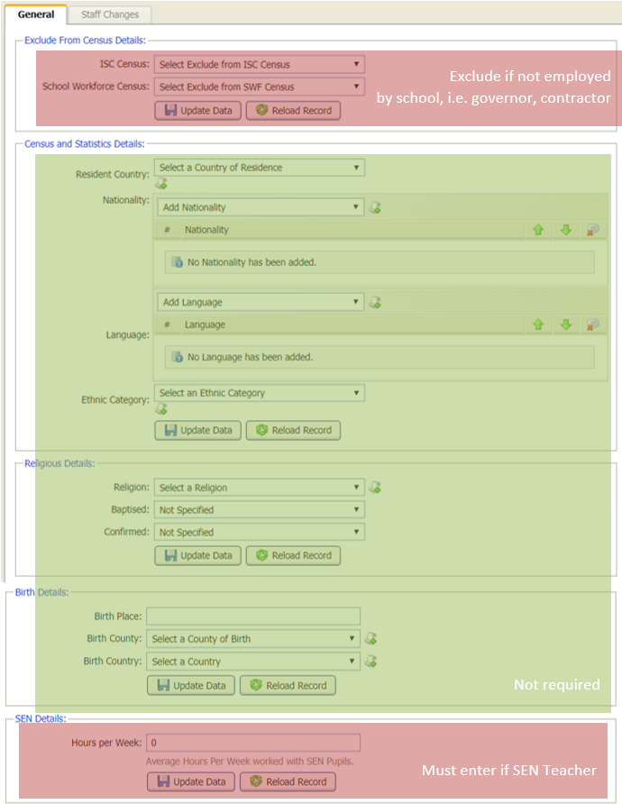Click the remove icon in Nationality table header
The image size is (622, 804).
point(592,230)
